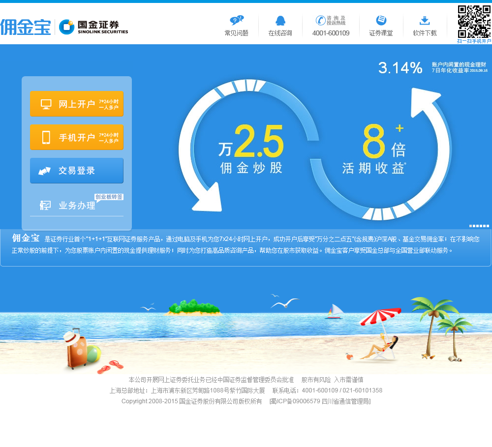Select the third carousel indicator dot
The width and height of the screenshot is (492, 447).
point(478,226)
